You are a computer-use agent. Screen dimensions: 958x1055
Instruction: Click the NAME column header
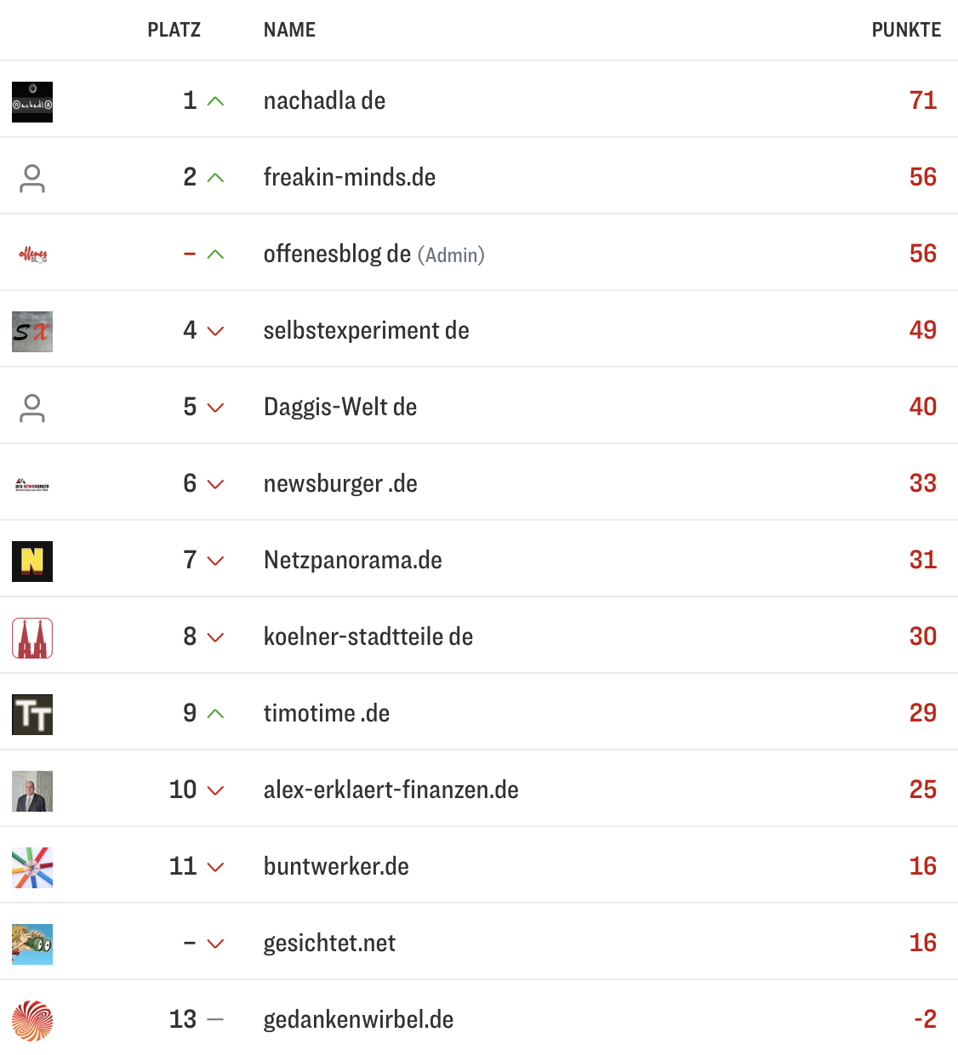pos(289,31)
